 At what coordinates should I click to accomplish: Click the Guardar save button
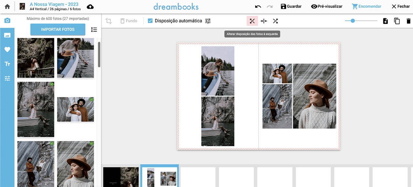coord(291,6)
